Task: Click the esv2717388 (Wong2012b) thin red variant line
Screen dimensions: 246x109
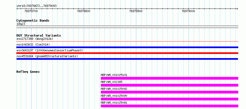Action: click(x=127, y=41)
